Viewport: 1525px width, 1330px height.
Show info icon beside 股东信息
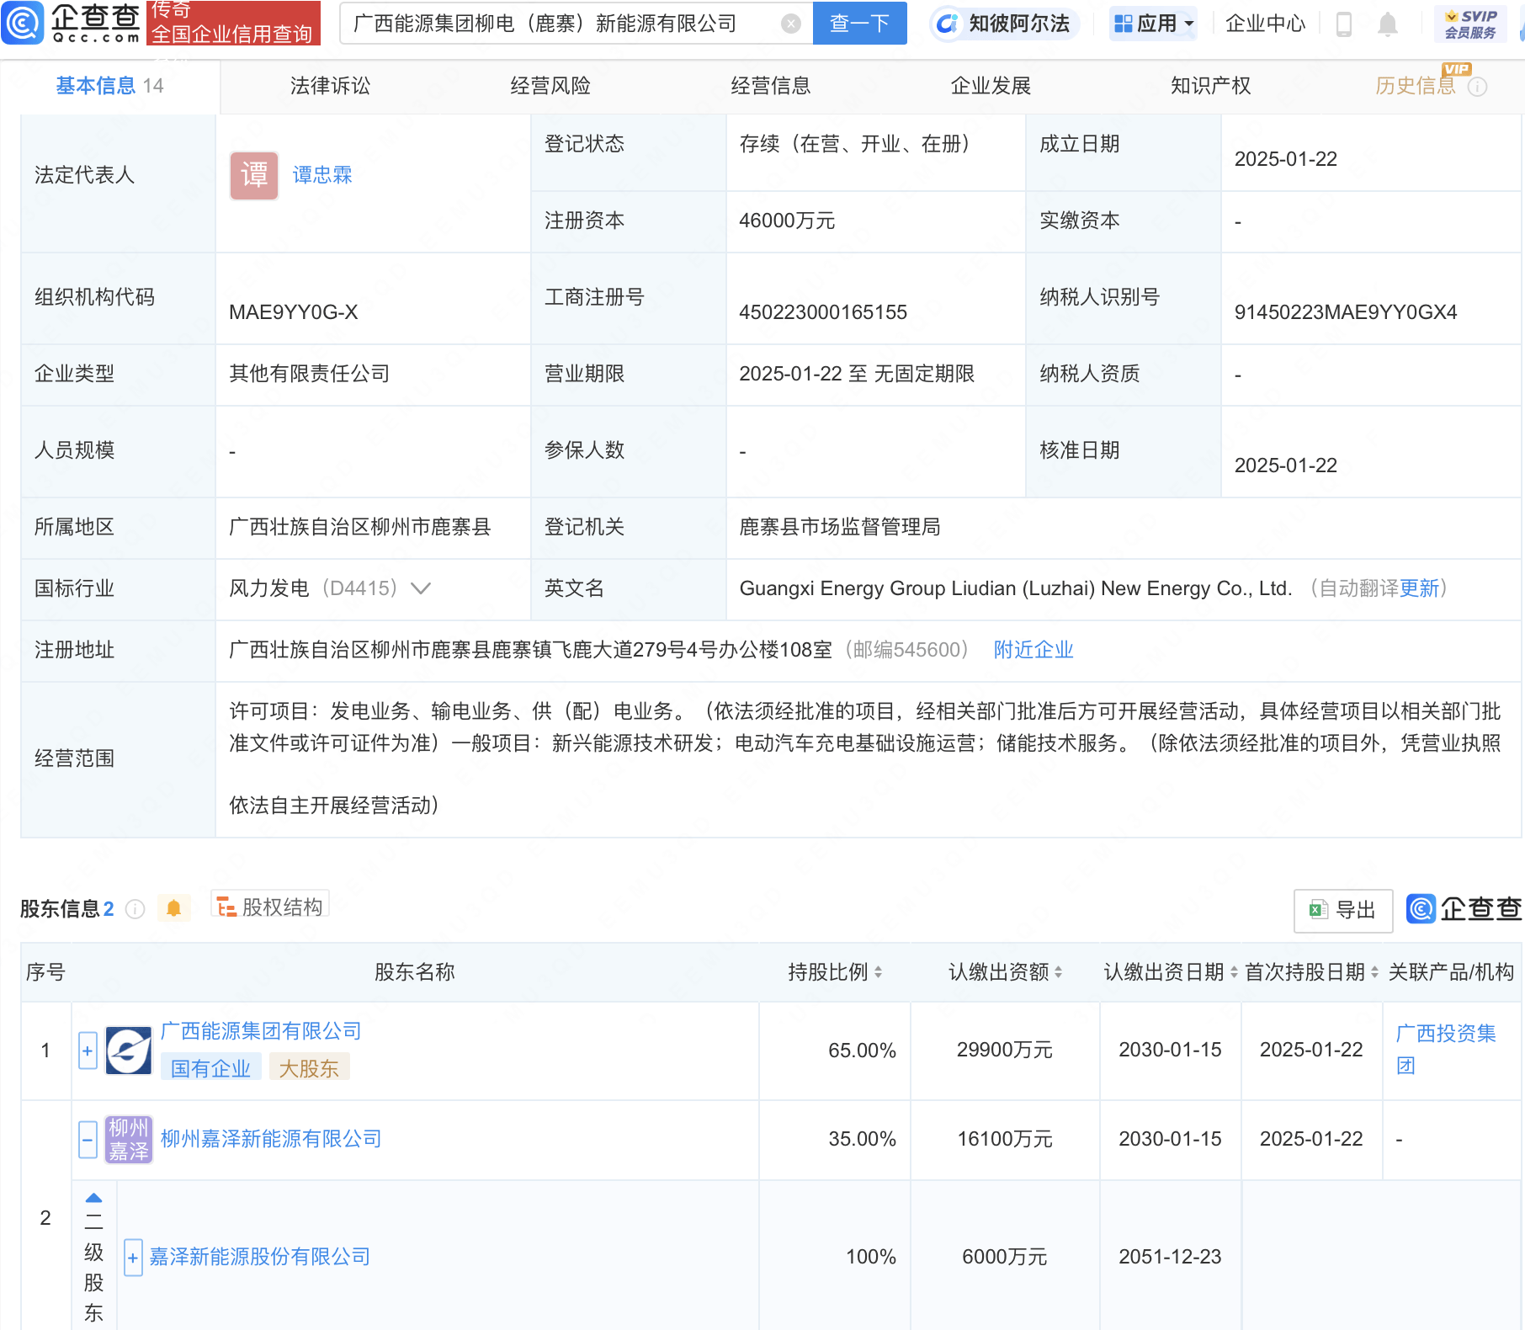pyautogui.click(x=135, y=909)
